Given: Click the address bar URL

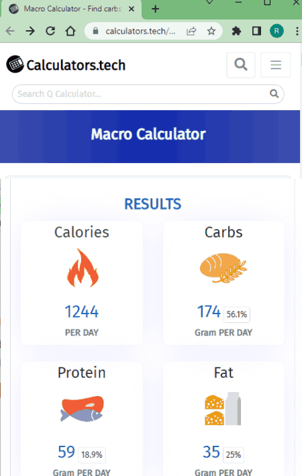Looking at the screenshot, I should [140, 31].
